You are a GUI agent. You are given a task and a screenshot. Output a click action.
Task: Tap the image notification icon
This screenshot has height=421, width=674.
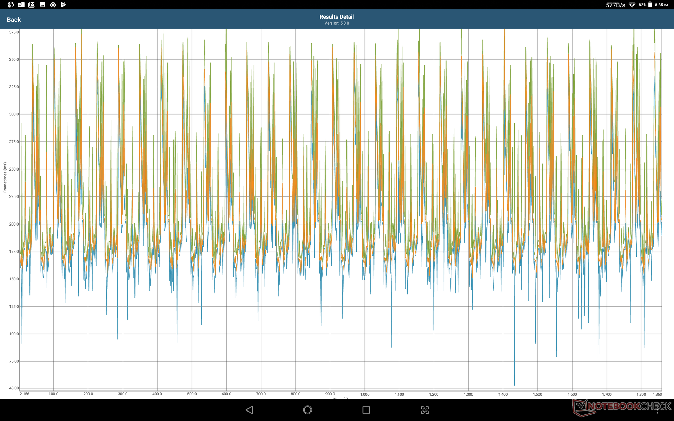pos(42,5)
